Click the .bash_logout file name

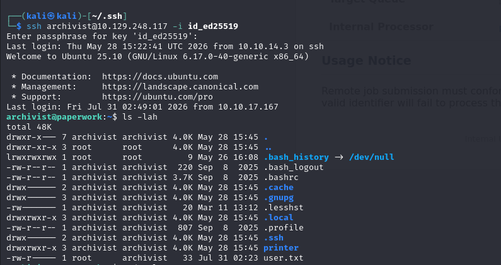pyautogui.click(x=294, y=167)
